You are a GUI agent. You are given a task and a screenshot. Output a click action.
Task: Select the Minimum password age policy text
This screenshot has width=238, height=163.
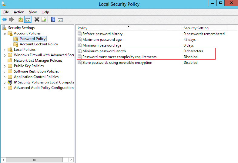pyautogui.click(x=102, y=45)
